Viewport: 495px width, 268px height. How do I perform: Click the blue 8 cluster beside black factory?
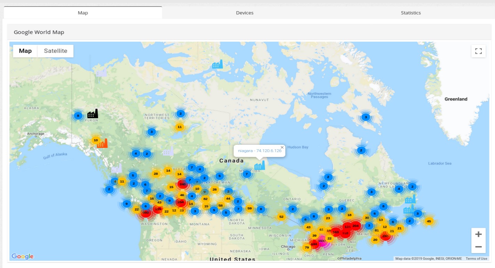(78, 116)
